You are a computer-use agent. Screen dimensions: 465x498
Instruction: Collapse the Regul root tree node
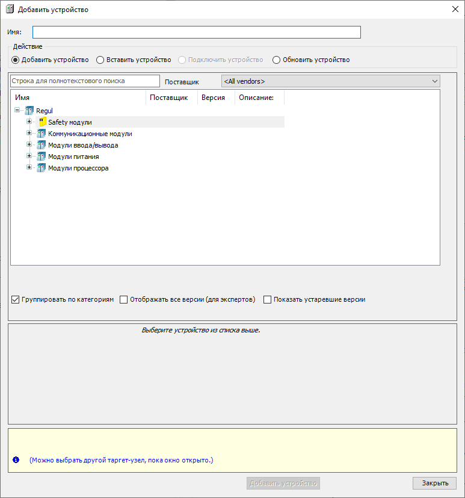tap(17, 110)
